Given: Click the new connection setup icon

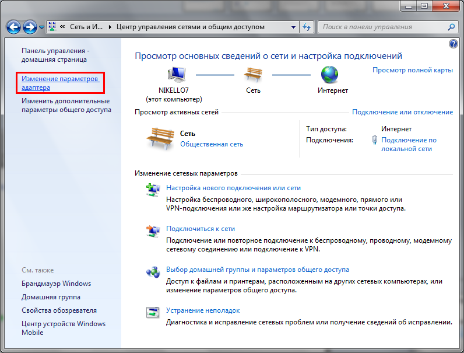Looking at the screenshot, I should (x=153, y=190).
